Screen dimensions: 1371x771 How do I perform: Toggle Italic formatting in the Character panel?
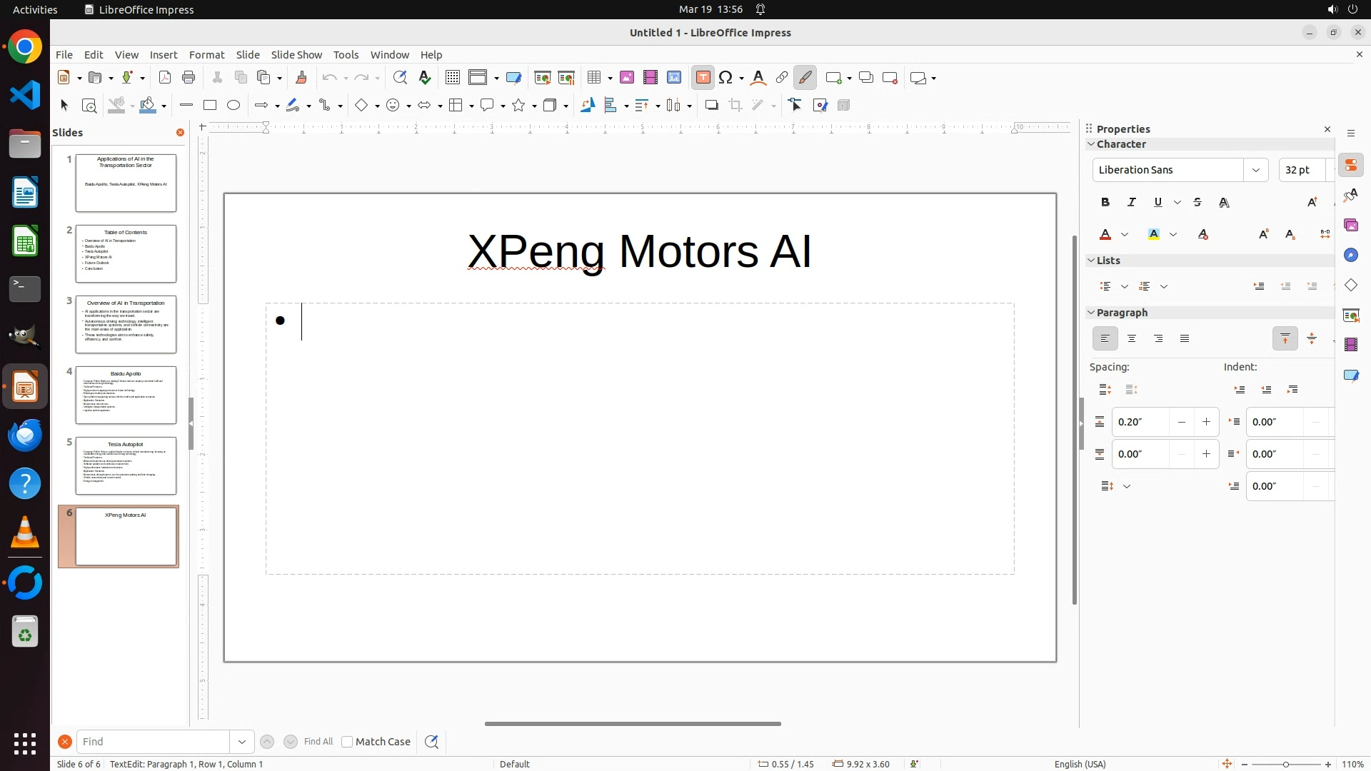(x=1131, y=203)
